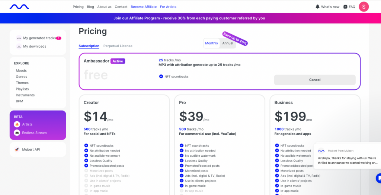The width and height of the screenshot is (381, 195).
Task: Open the chat bubble widget
Action: (x=378, y=178)
